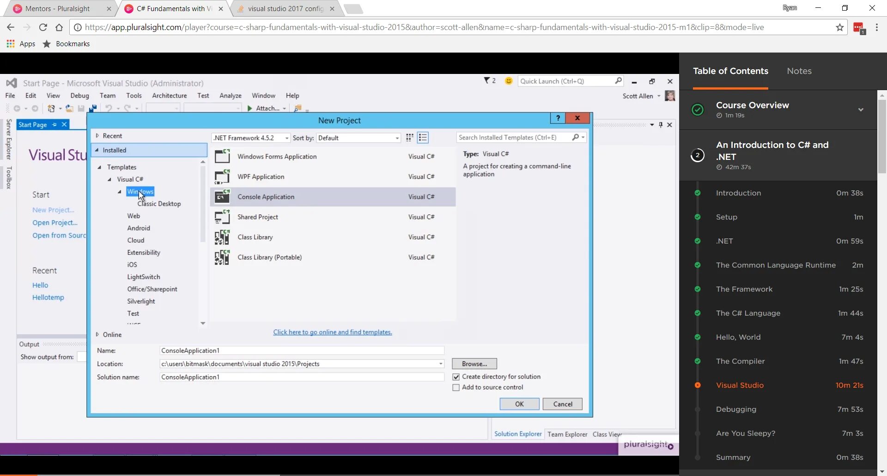Click the Quick Launch search magnifier
887x476 pixels.
point(618,81)
